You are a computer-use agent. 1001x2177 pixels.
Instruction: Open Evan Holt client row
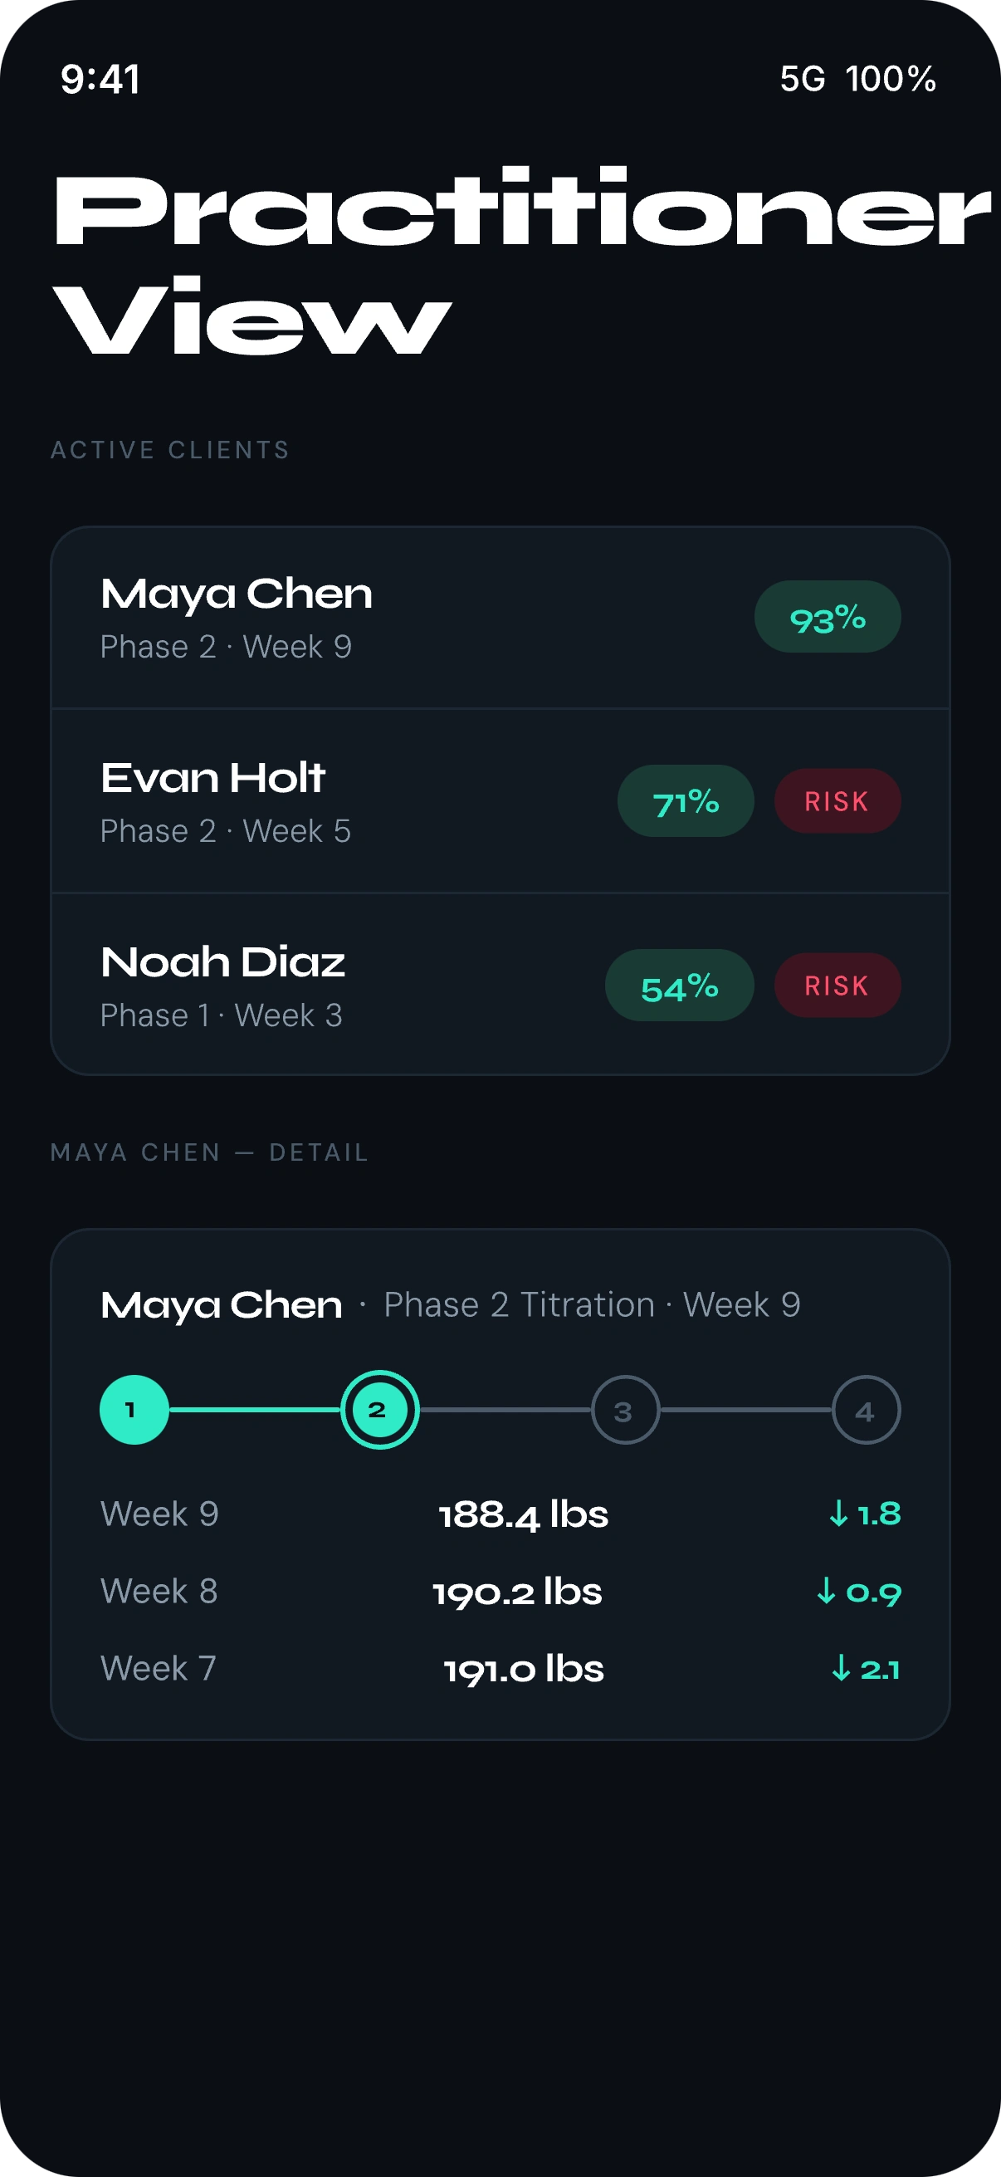338,801
